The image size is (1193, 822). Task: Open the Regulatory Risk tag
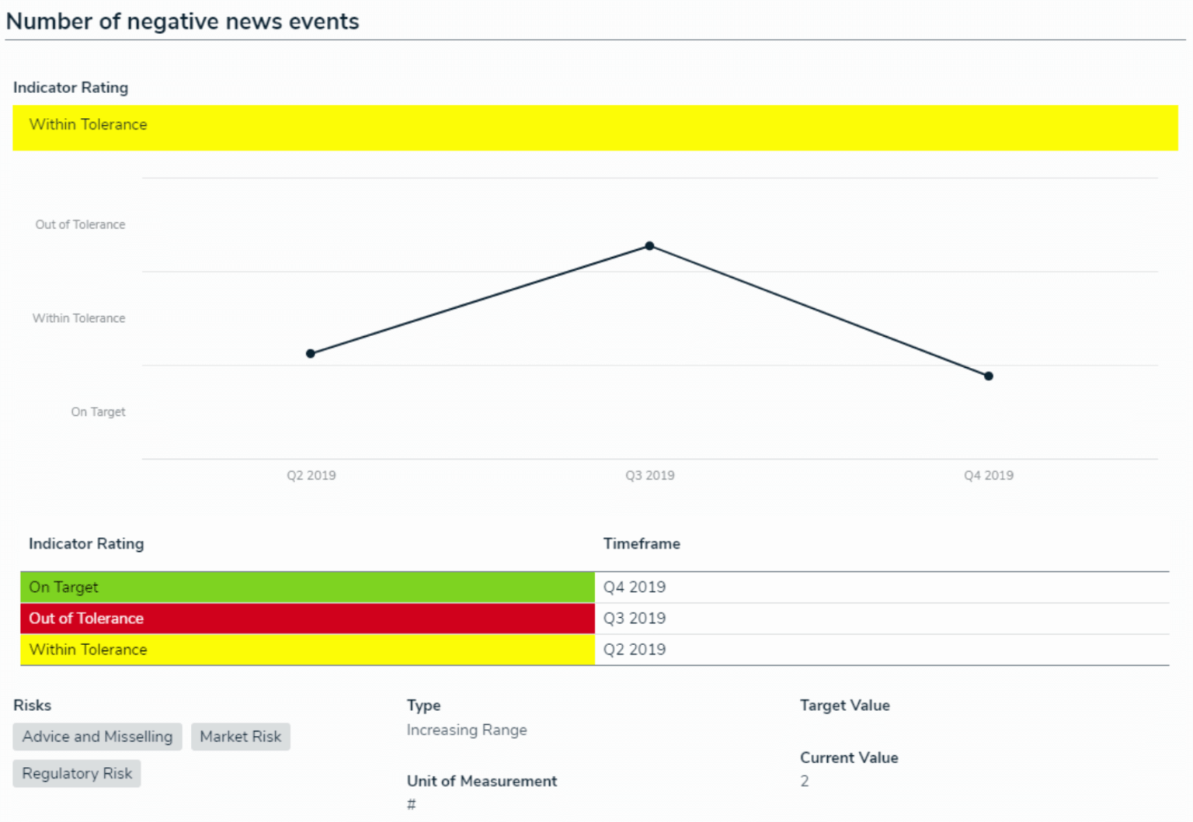coord(76,773)
